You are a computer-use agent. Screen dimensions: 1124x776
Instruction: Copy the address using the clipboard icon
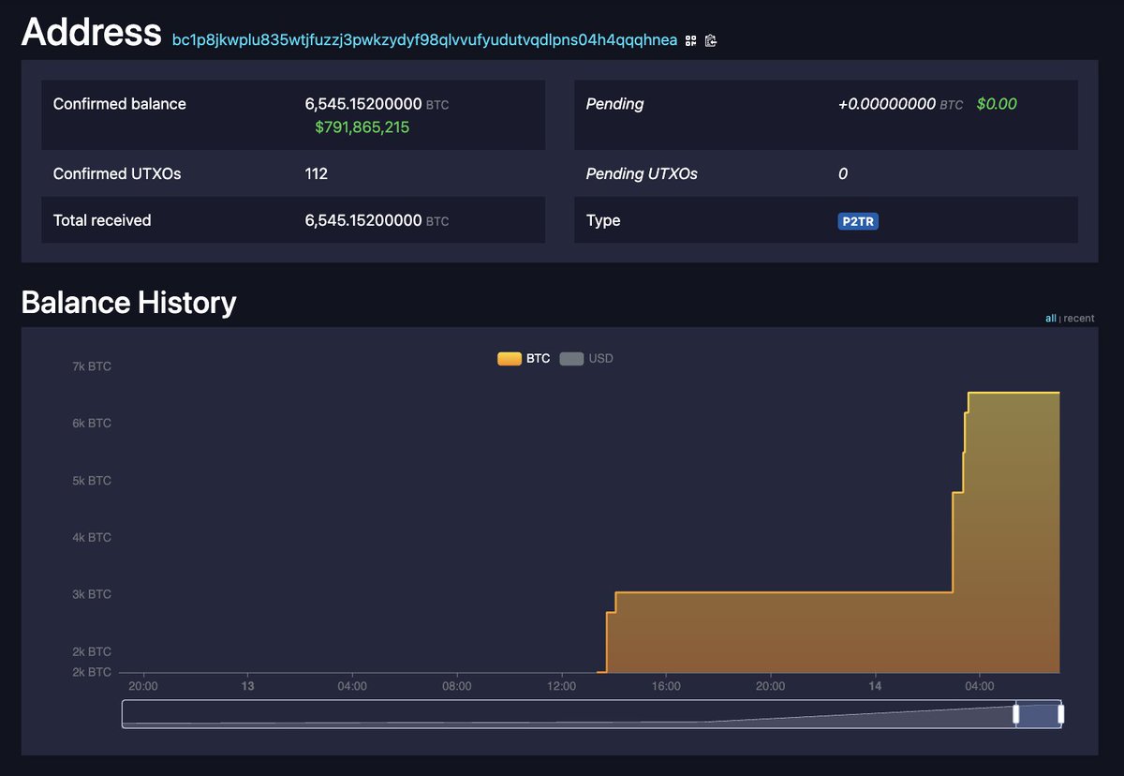[711, 40]
